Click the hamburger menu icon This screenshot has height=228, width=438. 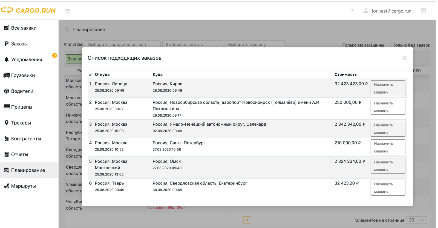[68, 11]
